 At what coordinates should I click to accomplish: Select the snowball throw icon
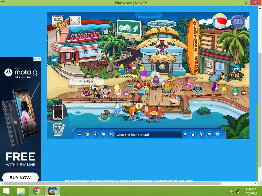pyautogui.click(x=104, y=134)
